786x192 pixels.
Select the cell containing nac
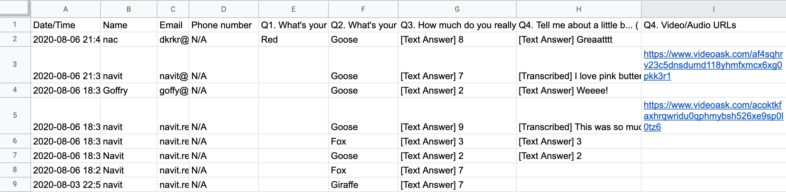click(129, 40)
